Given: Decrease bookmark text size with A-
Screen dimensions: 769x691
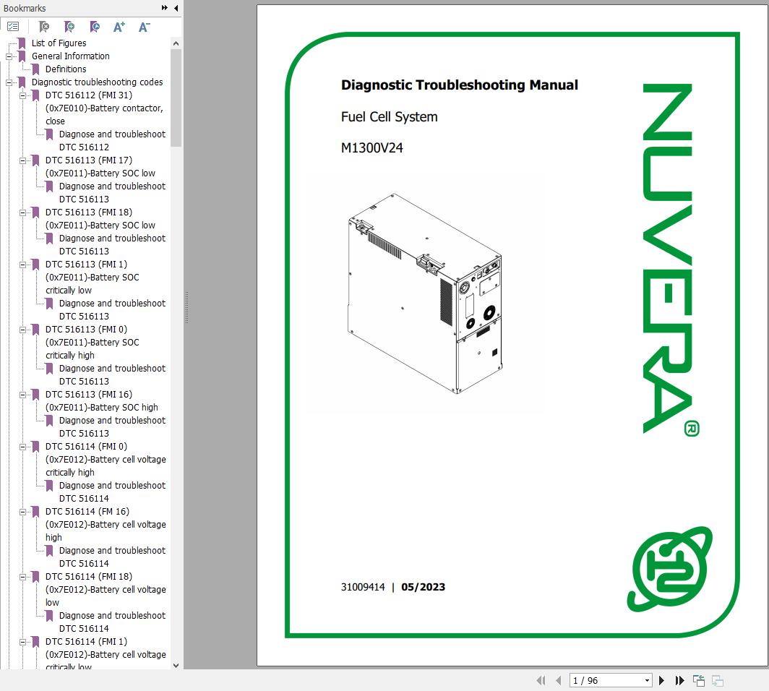Looking at the screenshot, I should pyautogui.click(x=145, y=27).
